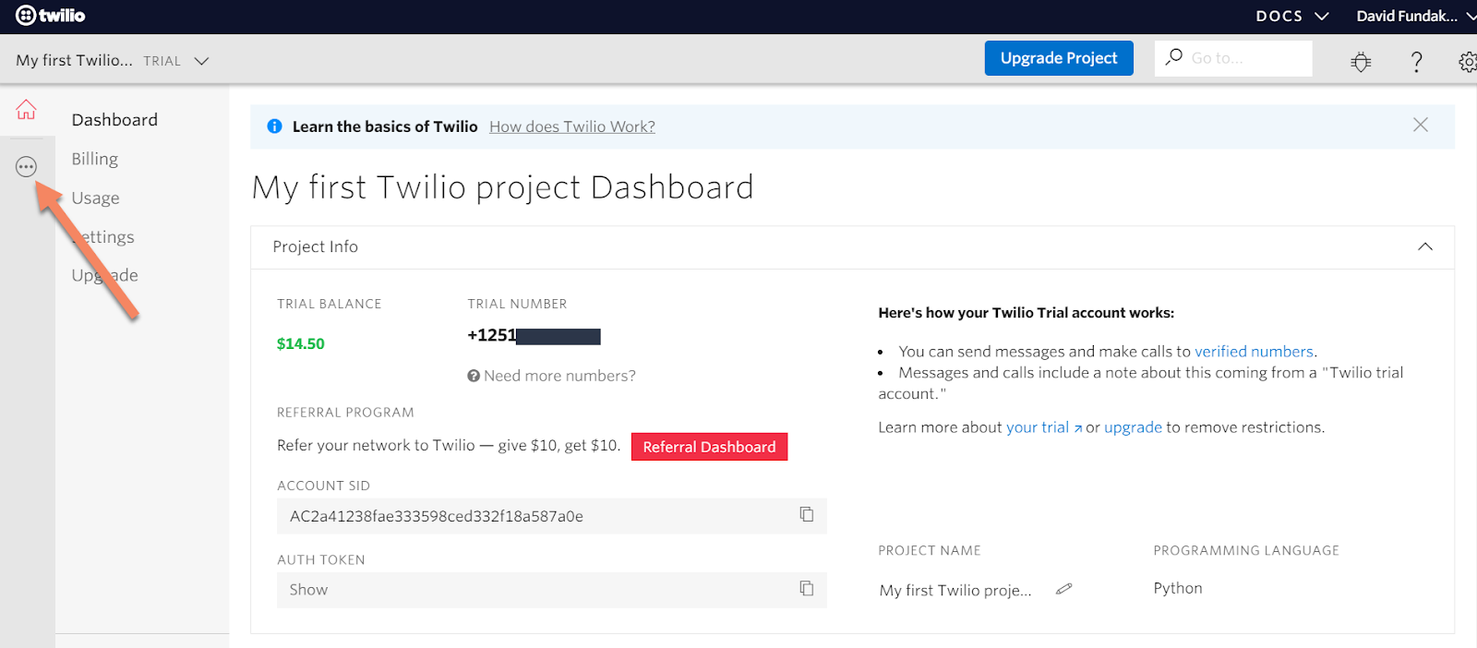The image size is (1477, 648).
Task: Click the blue info icon in banner
Action: [274, 126]
